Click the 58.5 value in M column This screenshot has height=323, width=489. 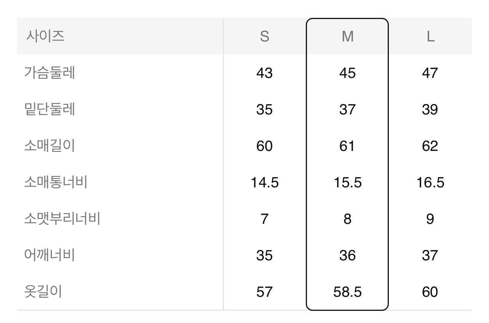pyautogui.click(x=347, y=292)
